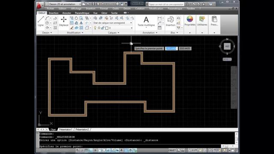Viewport: 274px width, 154px height.
Task: Expand the Bloc panel title arrow
Action: point(177,33)
